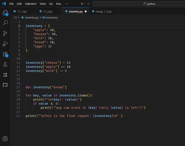Switch to the recap_1_3.py tab
The image size is (185, 146).
click(x=103, y=12)
